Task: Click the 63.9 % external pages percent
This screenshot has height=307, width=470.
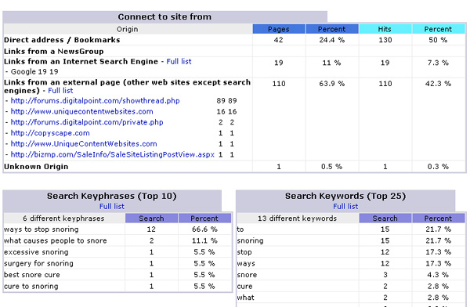Action: click(332, 84)
